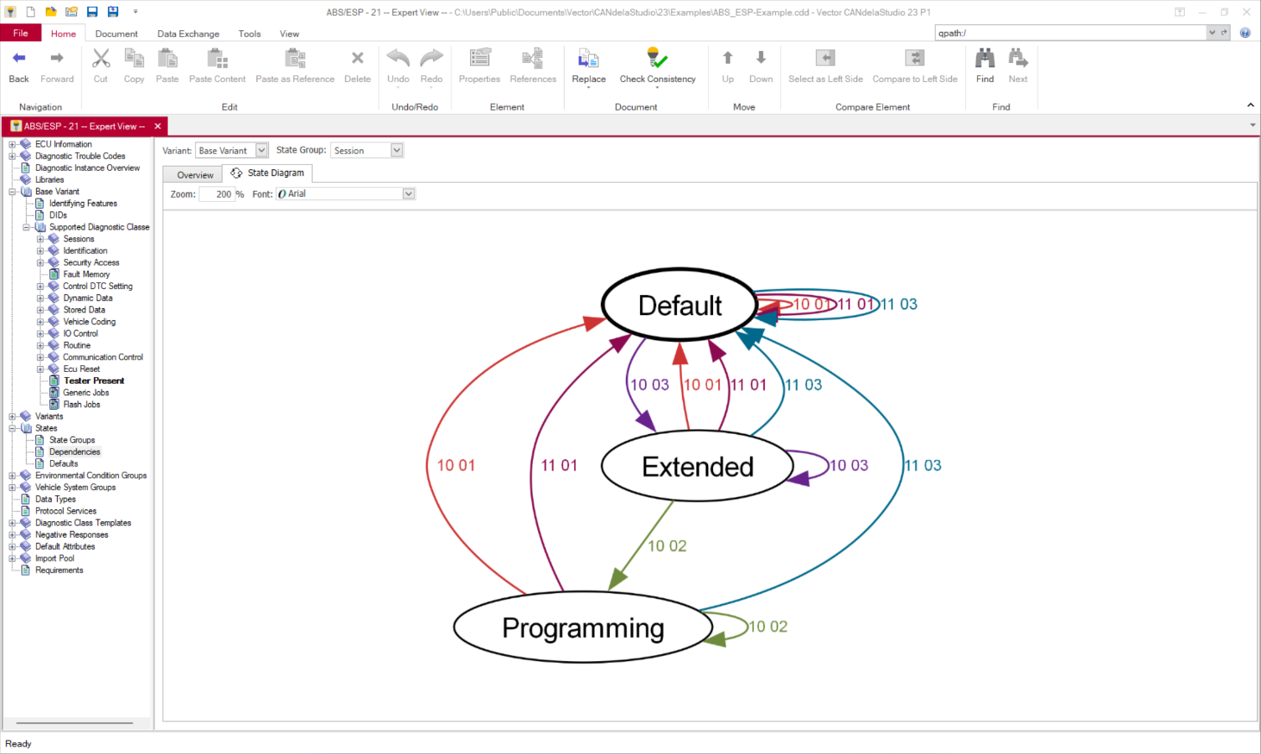Move element Up arrow
Image resolution: width=1261 pixels, height=754 pixels.
727,57
